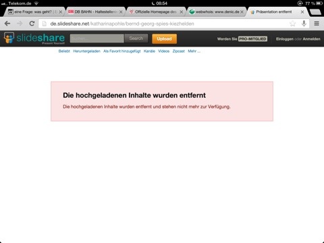Open a new tab with the tab button
The image size is (324, 243).
pyautogui.click(x=315, y=12)
